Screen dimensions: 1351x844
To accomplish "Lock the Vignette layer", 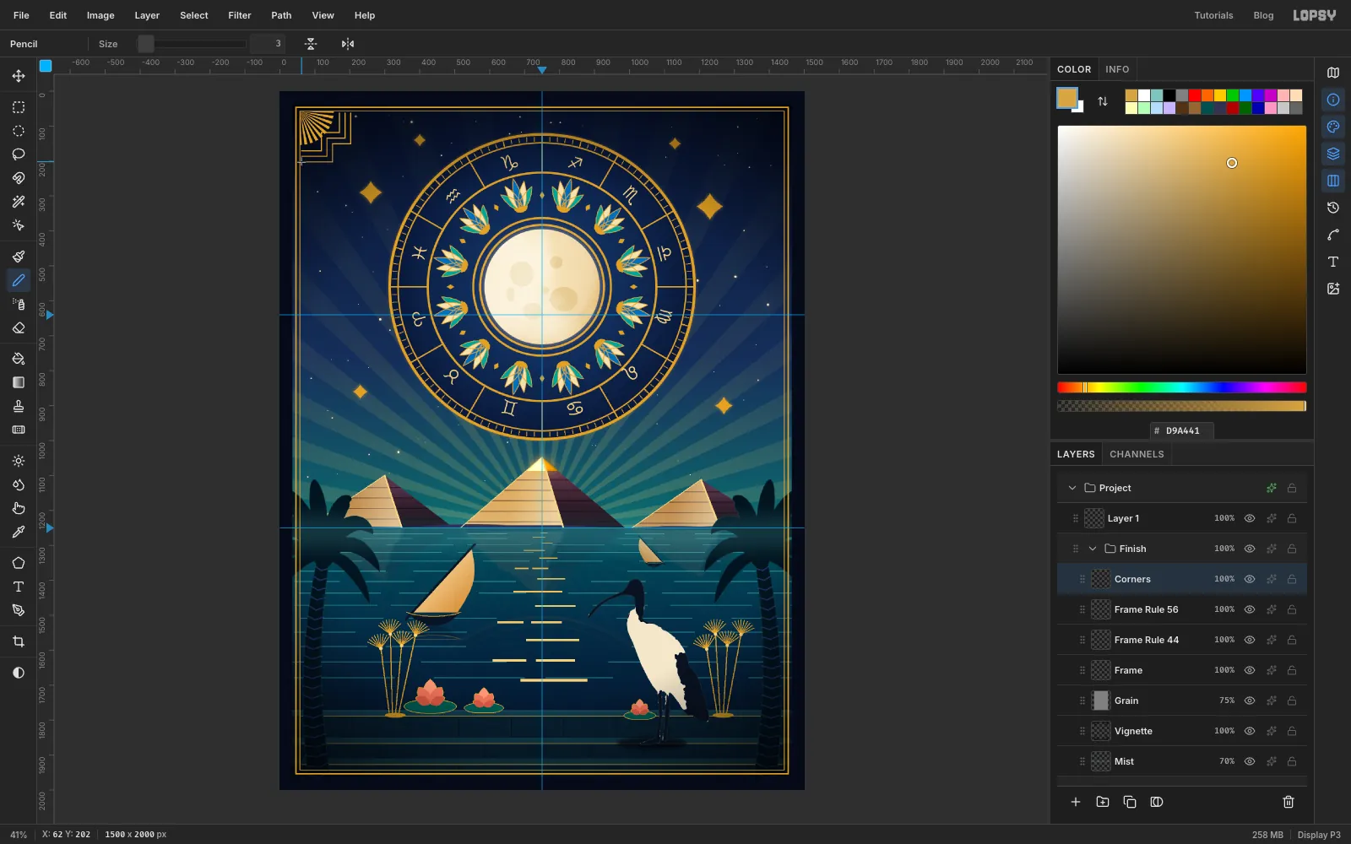I will pos(1292,731).
